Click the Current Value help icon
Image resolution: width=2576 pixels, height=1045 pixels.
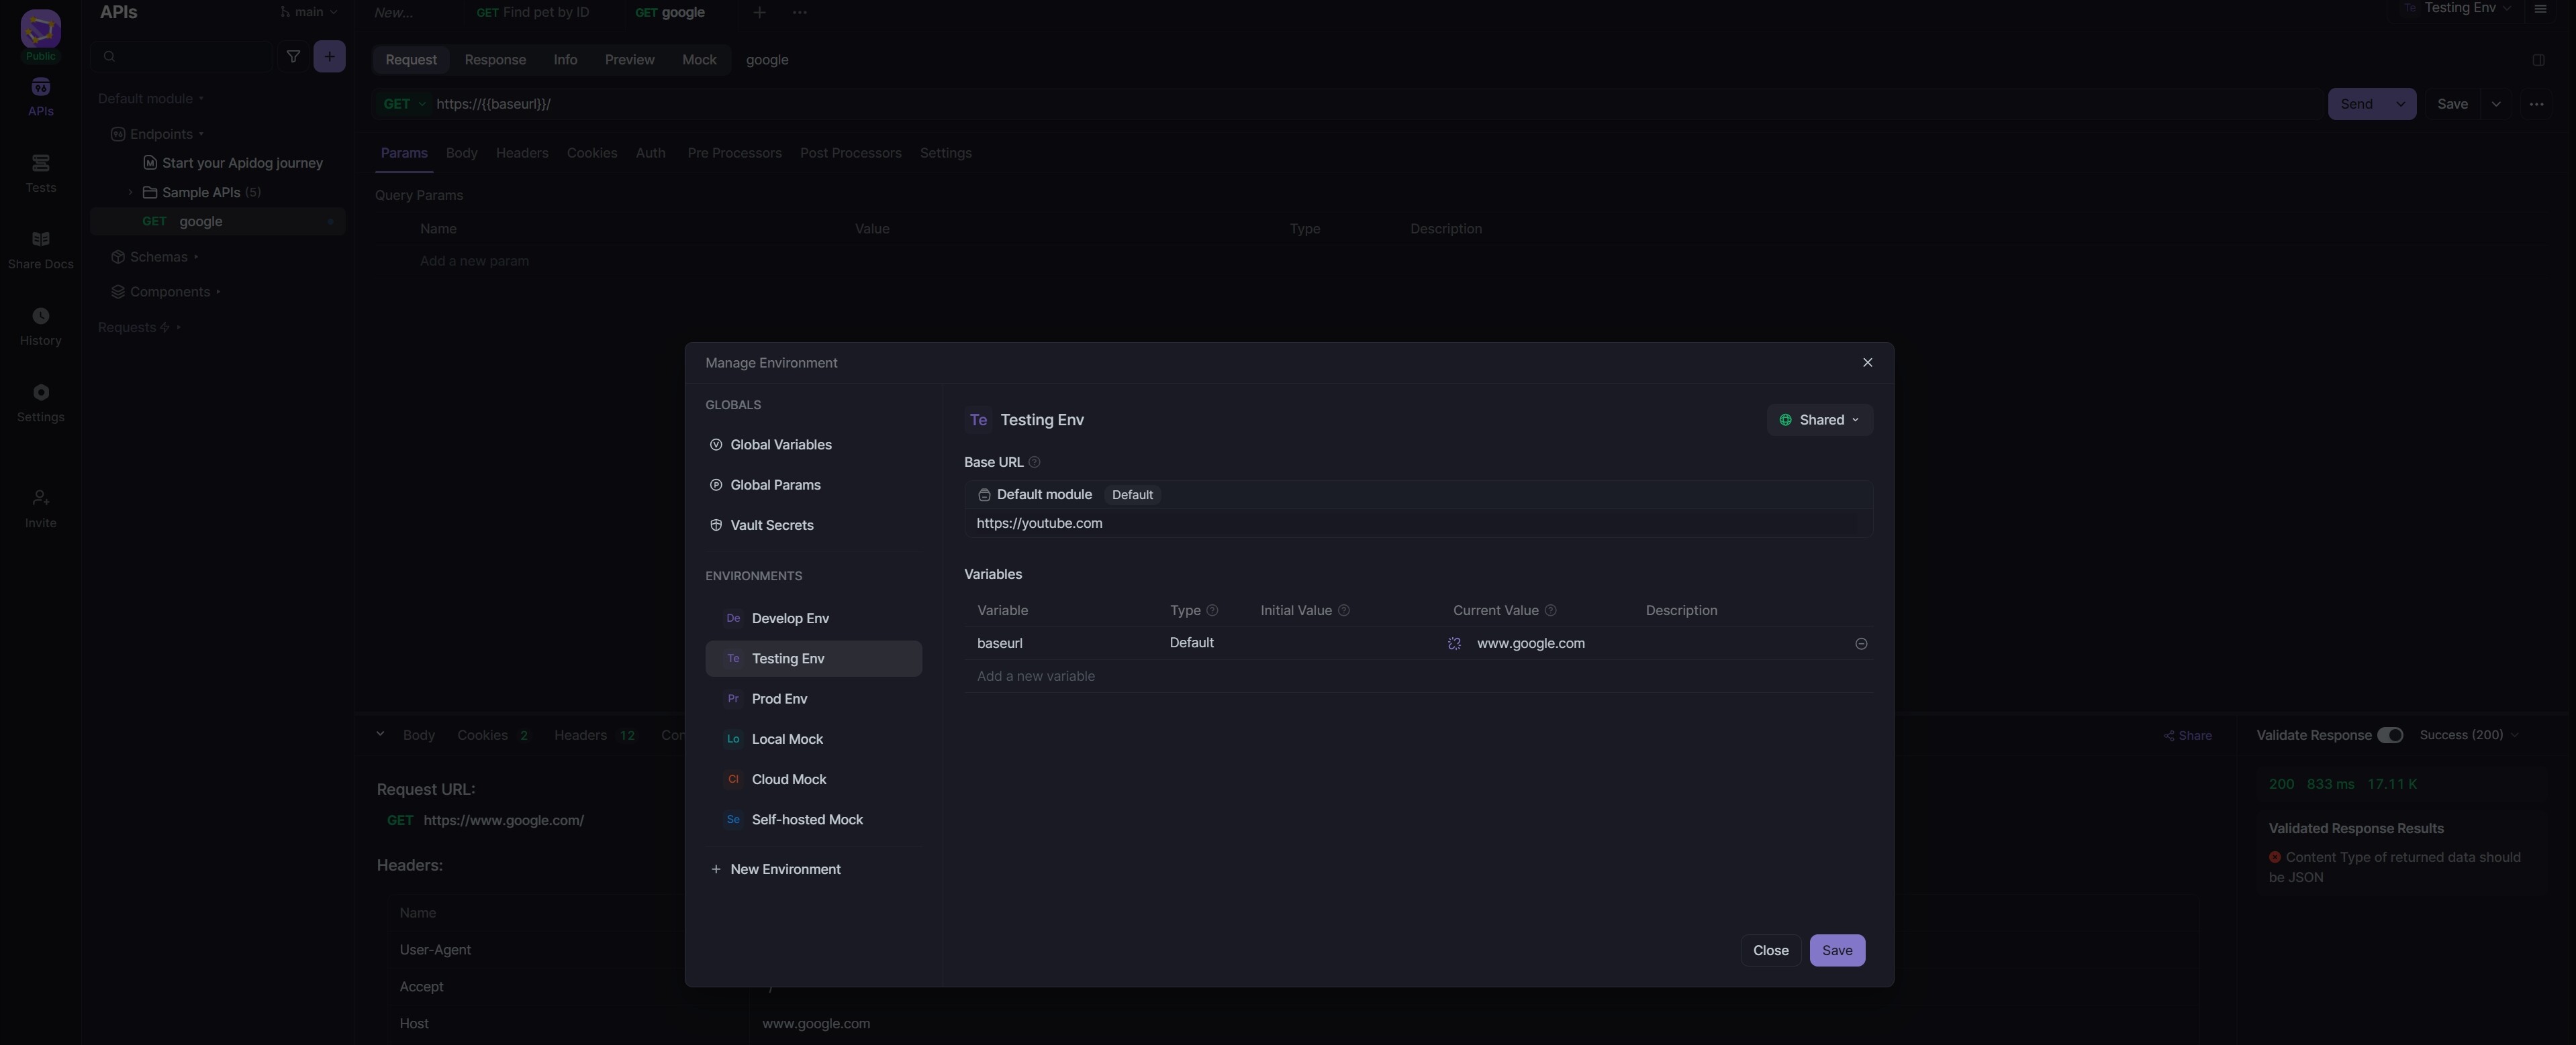click(x=1550, y=610)
